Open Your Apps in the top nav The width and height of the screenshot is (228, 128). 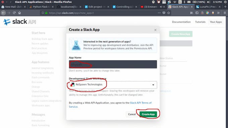click(216, 22)
